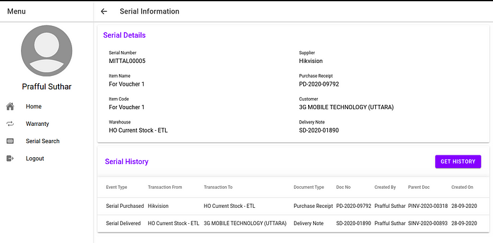Click the Doc No column header
The image size is (493, 243).
click(343, 187)
